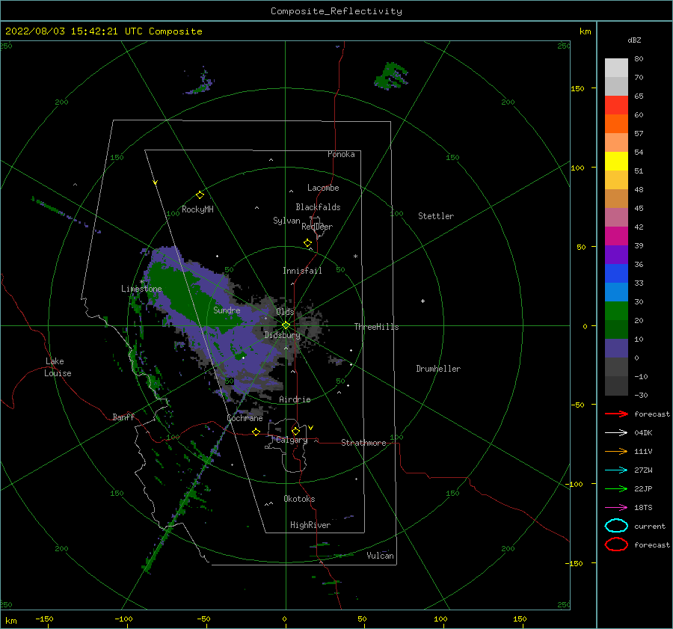
Task: Pick the light gray swatch between 80 and 70 dBZ
Action: pyautogui.click(x=616, y=68)
